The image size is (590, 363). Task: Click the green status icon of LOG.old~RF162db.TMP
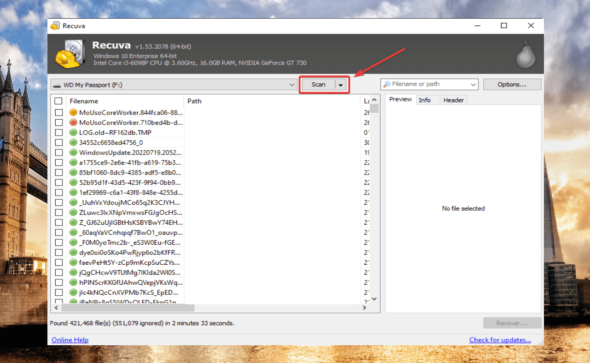click(73, 132)
